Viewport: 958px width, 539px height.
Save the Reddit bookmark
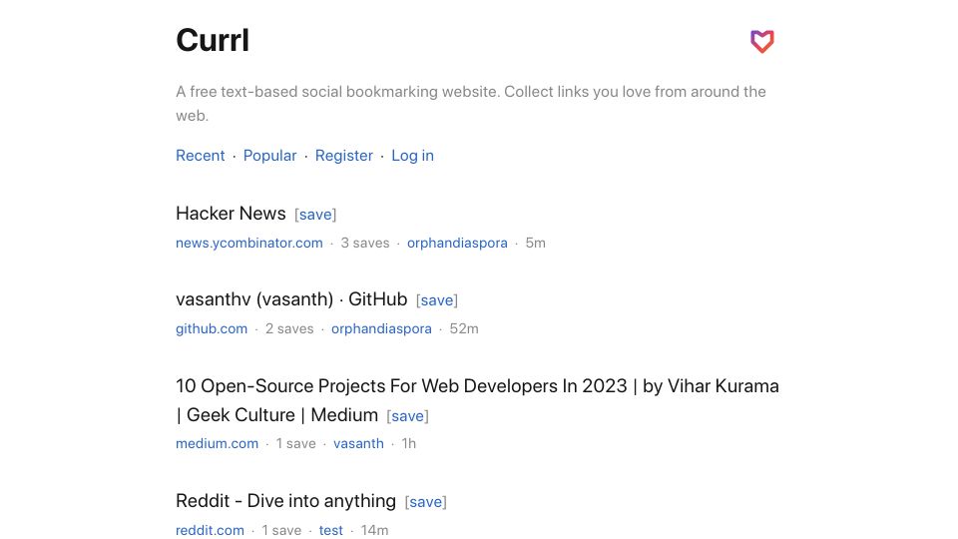point(426,502)
